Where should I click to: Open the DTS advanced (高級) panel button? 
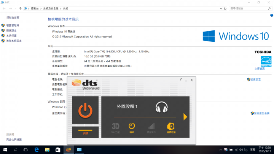tap(85, 132)
